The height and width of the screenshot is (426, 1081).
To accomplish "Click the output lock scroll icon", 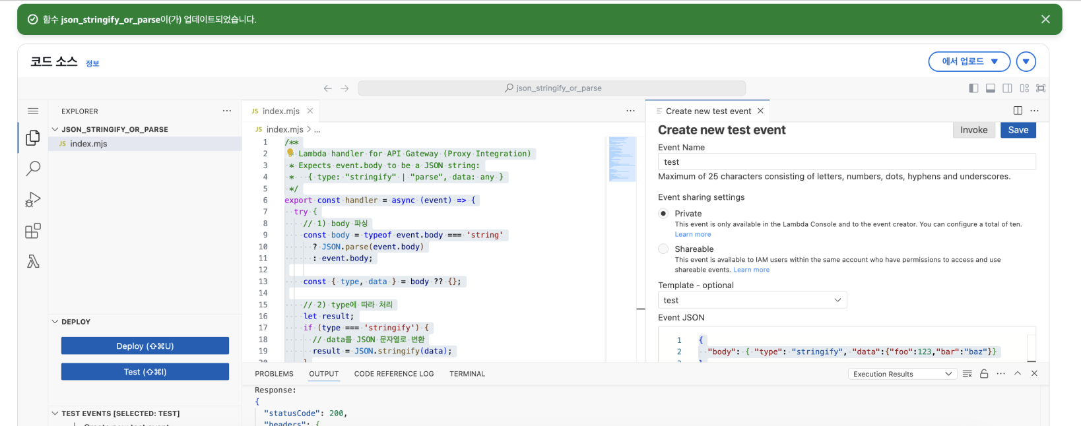I will click(x=984, y=374).
